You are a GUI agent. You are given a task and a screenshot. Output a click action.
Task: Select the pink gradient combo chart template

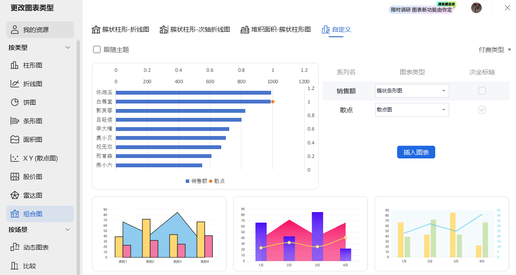pos(300,233)
